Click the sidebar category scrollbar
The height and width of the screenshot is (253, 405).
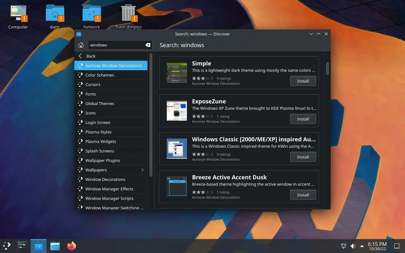pyautogui.click(x=151, y=115)
